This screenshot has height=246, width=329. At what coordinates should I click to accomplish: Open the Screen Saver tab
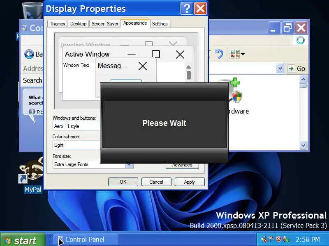tap(105, 24)
